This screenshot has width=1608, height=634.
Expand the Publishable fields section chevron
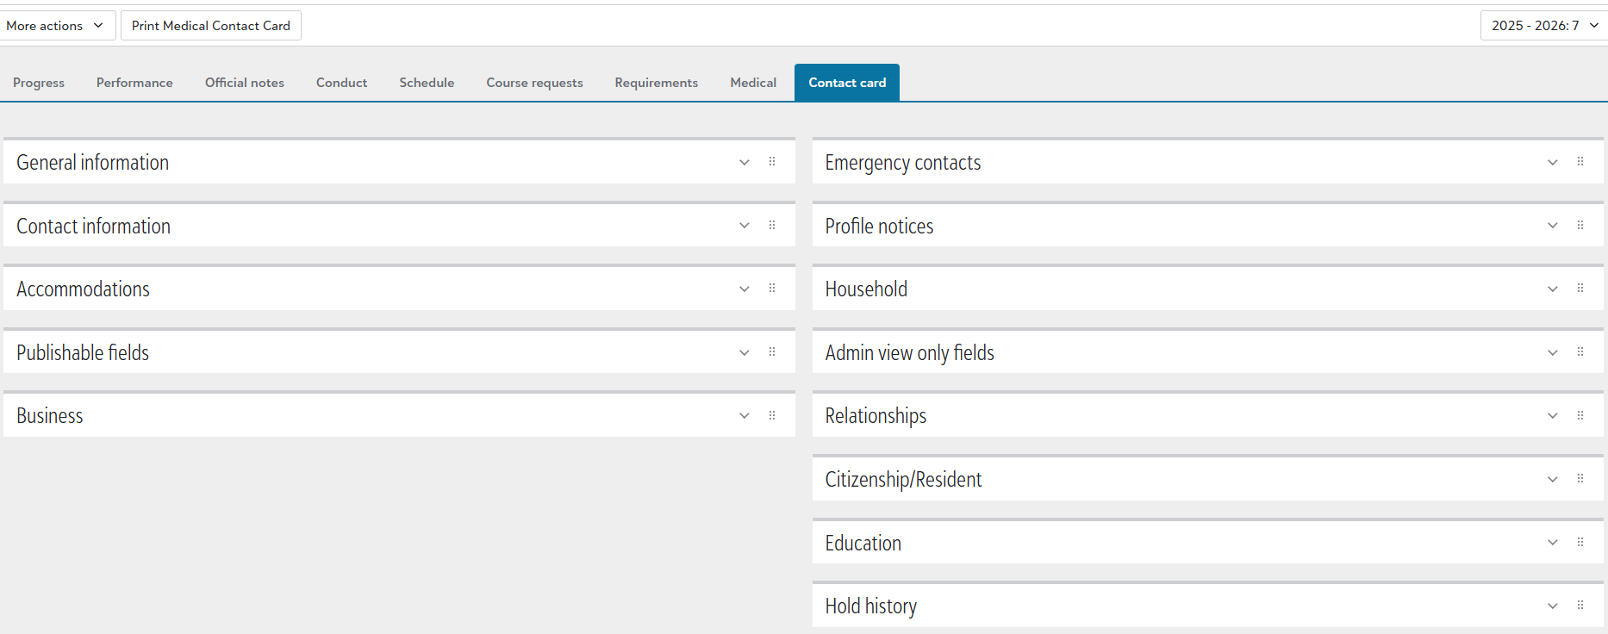(x=745, y=352)
